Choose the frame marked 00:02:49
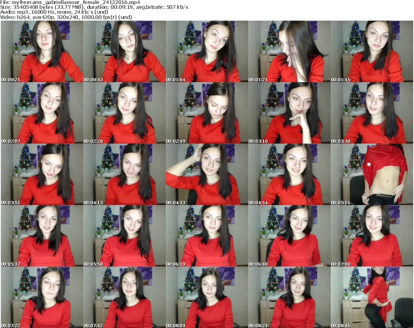Screen dimensions: 414x328 point(207,113)
